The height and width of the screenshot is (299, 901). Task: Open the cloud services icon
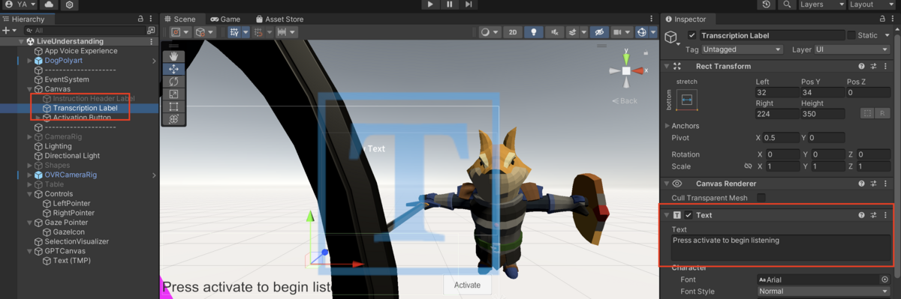click(x=49, y=4)
